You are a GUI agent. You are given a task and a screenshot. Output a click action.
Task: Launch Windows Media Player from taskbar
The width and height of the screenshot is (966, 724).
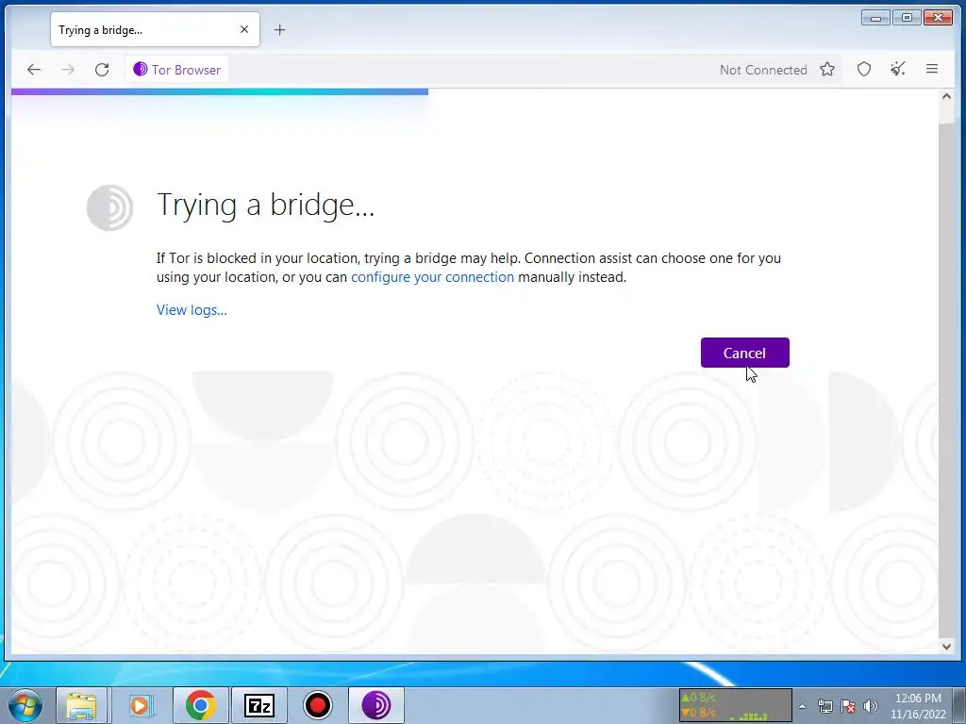(141, 705)
